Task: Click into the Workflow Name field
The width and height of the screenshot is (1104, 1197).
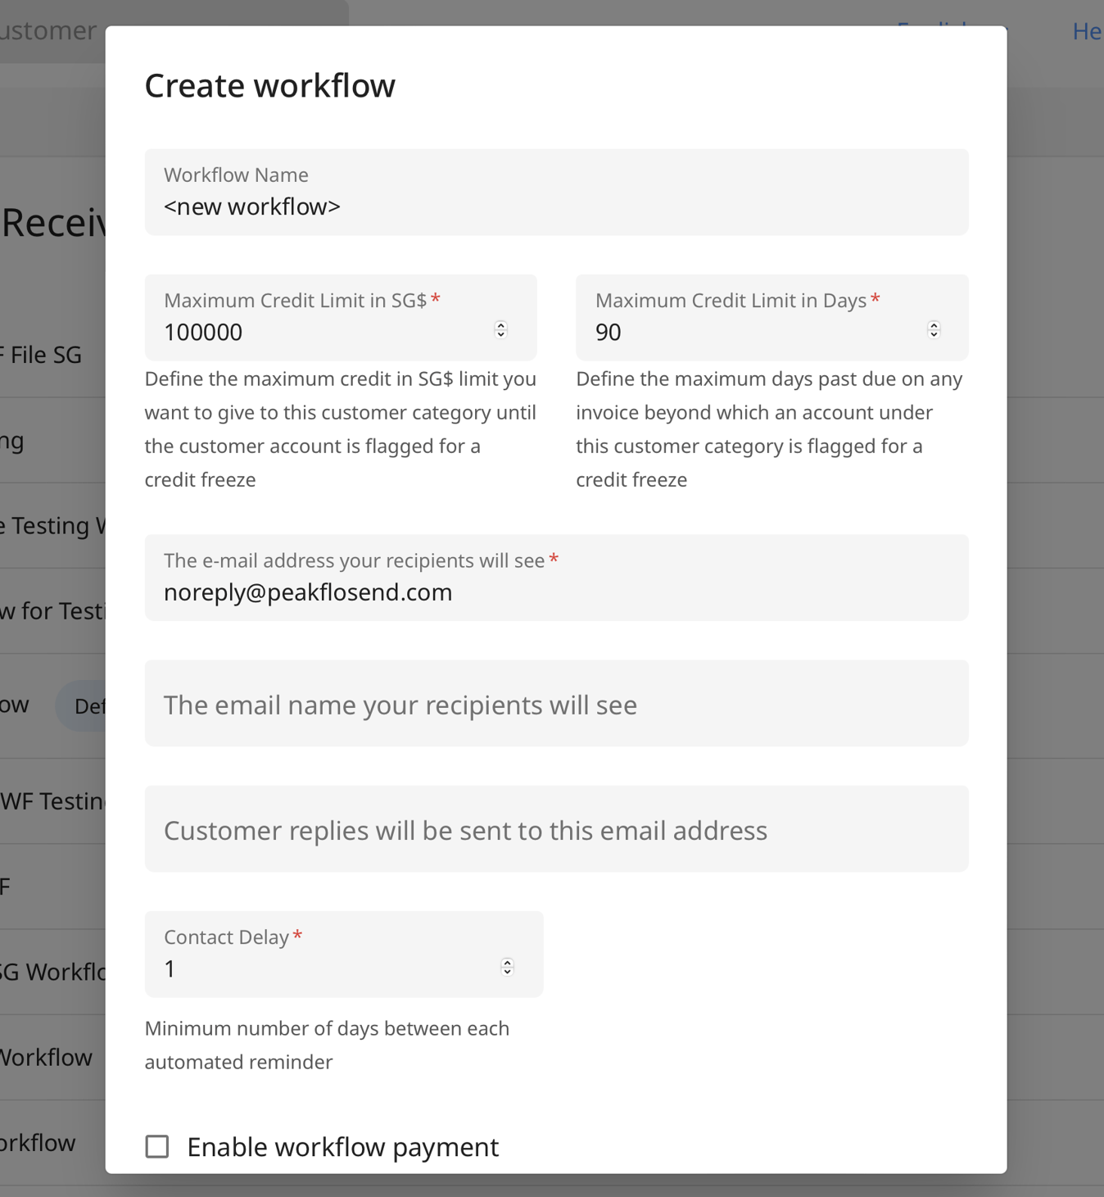Action: coord(555,206)
